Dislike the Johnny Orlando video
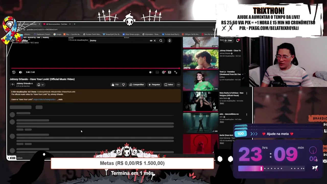The image size is (327, 184). click(123, 85)
